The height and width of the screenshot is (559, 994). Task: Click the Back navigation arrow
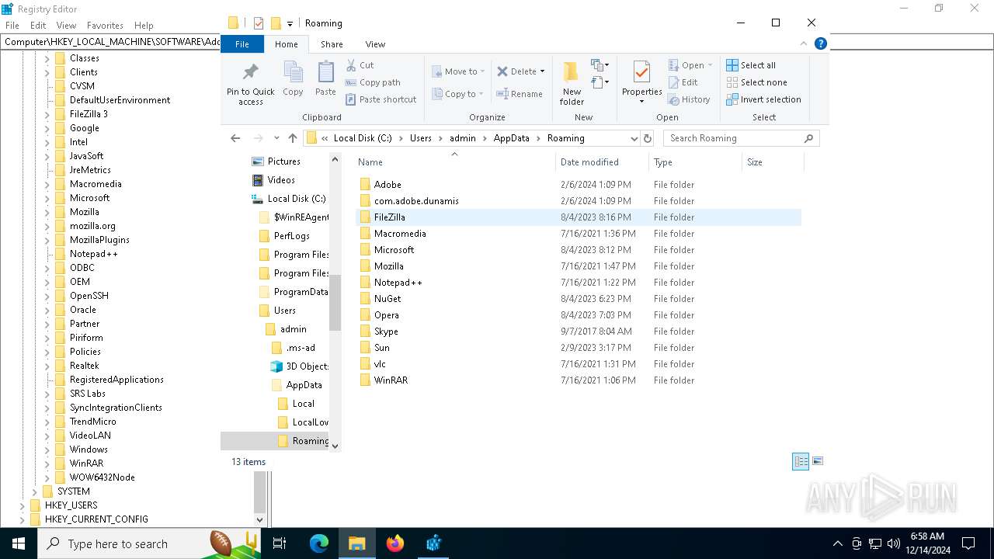(x=235, y=138)
